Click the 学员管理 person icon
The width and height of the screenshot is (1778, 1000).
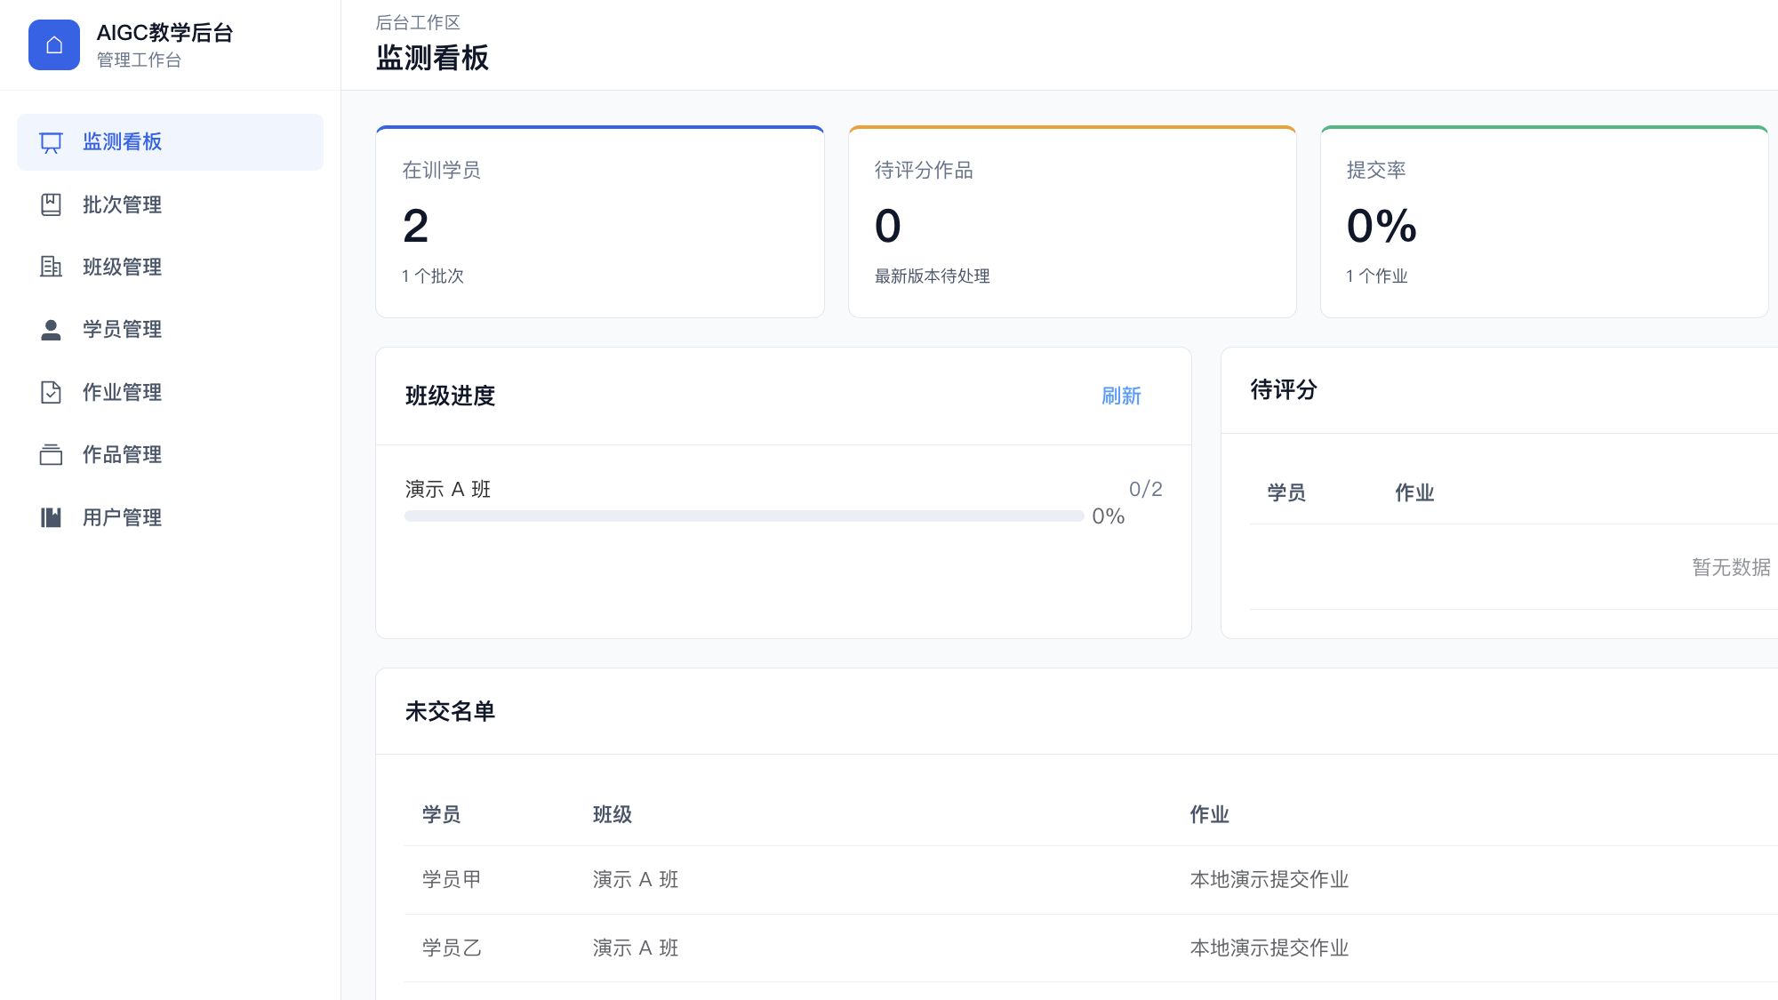(52, 330)
